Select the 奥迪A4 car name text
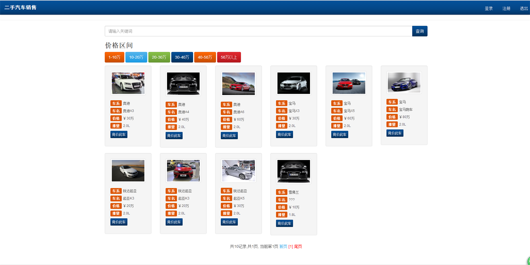530x265 pixels. 184,112
